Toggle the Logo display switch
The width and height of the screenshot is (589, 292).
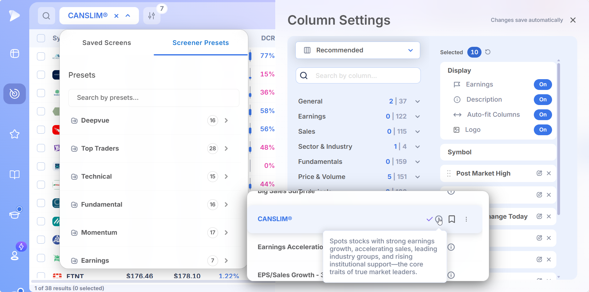(543, 130)
